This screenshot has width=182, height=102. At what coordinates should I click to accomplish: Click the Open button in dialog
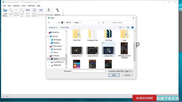click(114, 75)
